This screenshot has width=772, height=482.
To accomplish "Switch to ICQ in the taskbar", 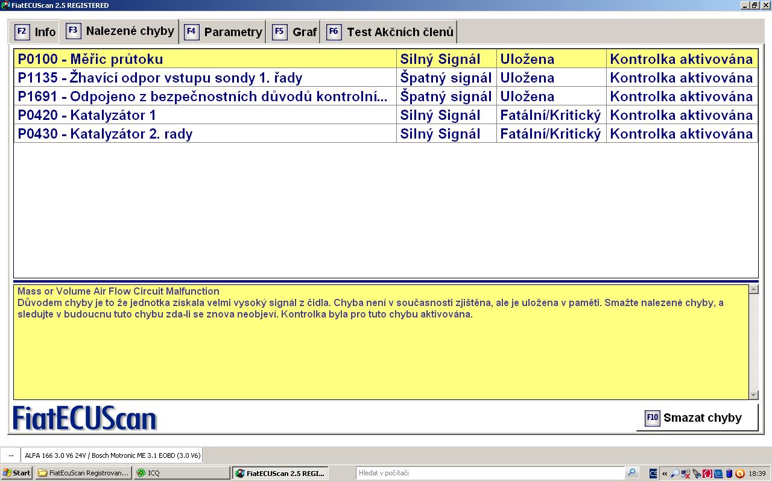I will tap(181, 473).
